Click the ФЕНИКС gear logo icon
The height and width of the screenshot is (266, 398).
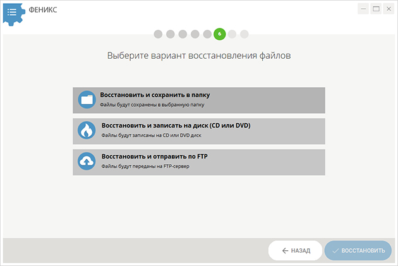(14, 14)
